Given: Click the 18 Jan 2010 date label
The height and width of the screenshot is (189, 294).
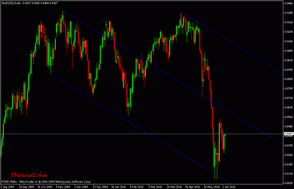Looking at the screenshot, I should (x=119, y=187).
